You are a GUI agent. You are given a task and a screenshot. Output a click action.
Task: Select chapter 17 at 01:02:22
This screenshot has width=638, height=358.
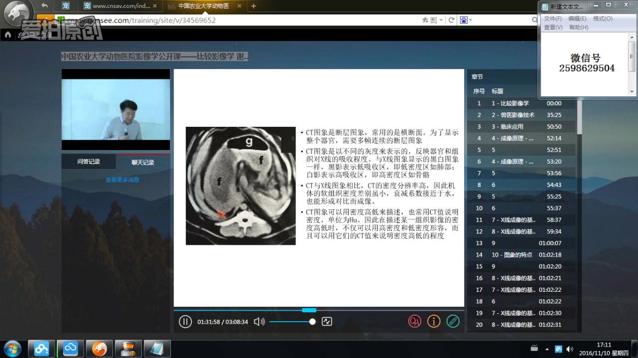(521, 290)
